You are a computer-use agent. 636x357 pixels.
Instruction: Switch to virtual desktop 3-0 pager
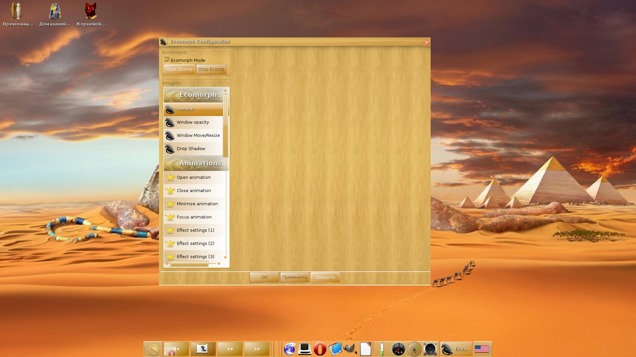(x=257, y=349)
